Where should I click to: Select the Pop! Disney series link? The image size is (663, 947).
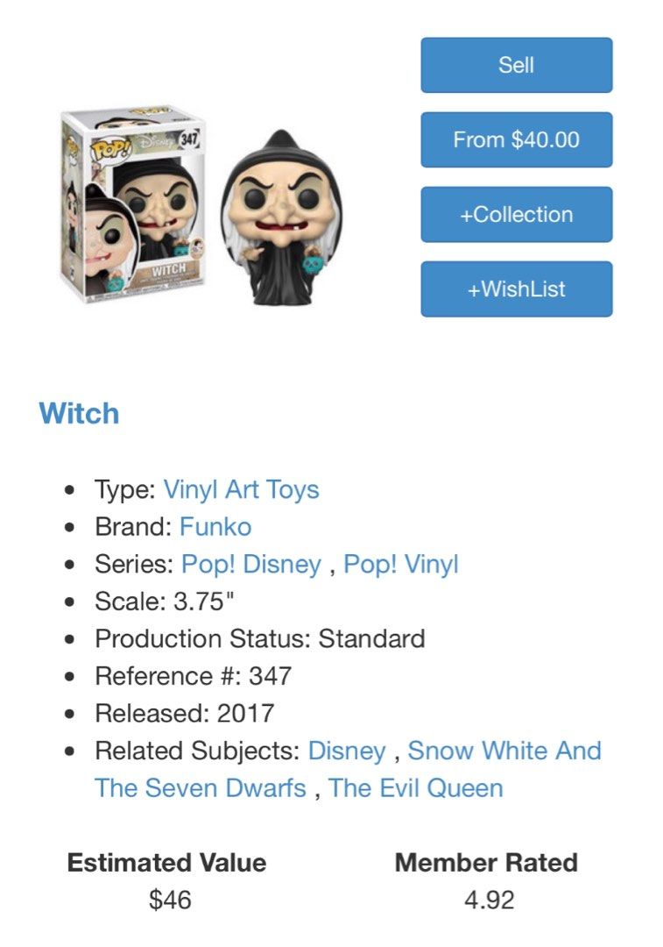(x=251, y=564)
